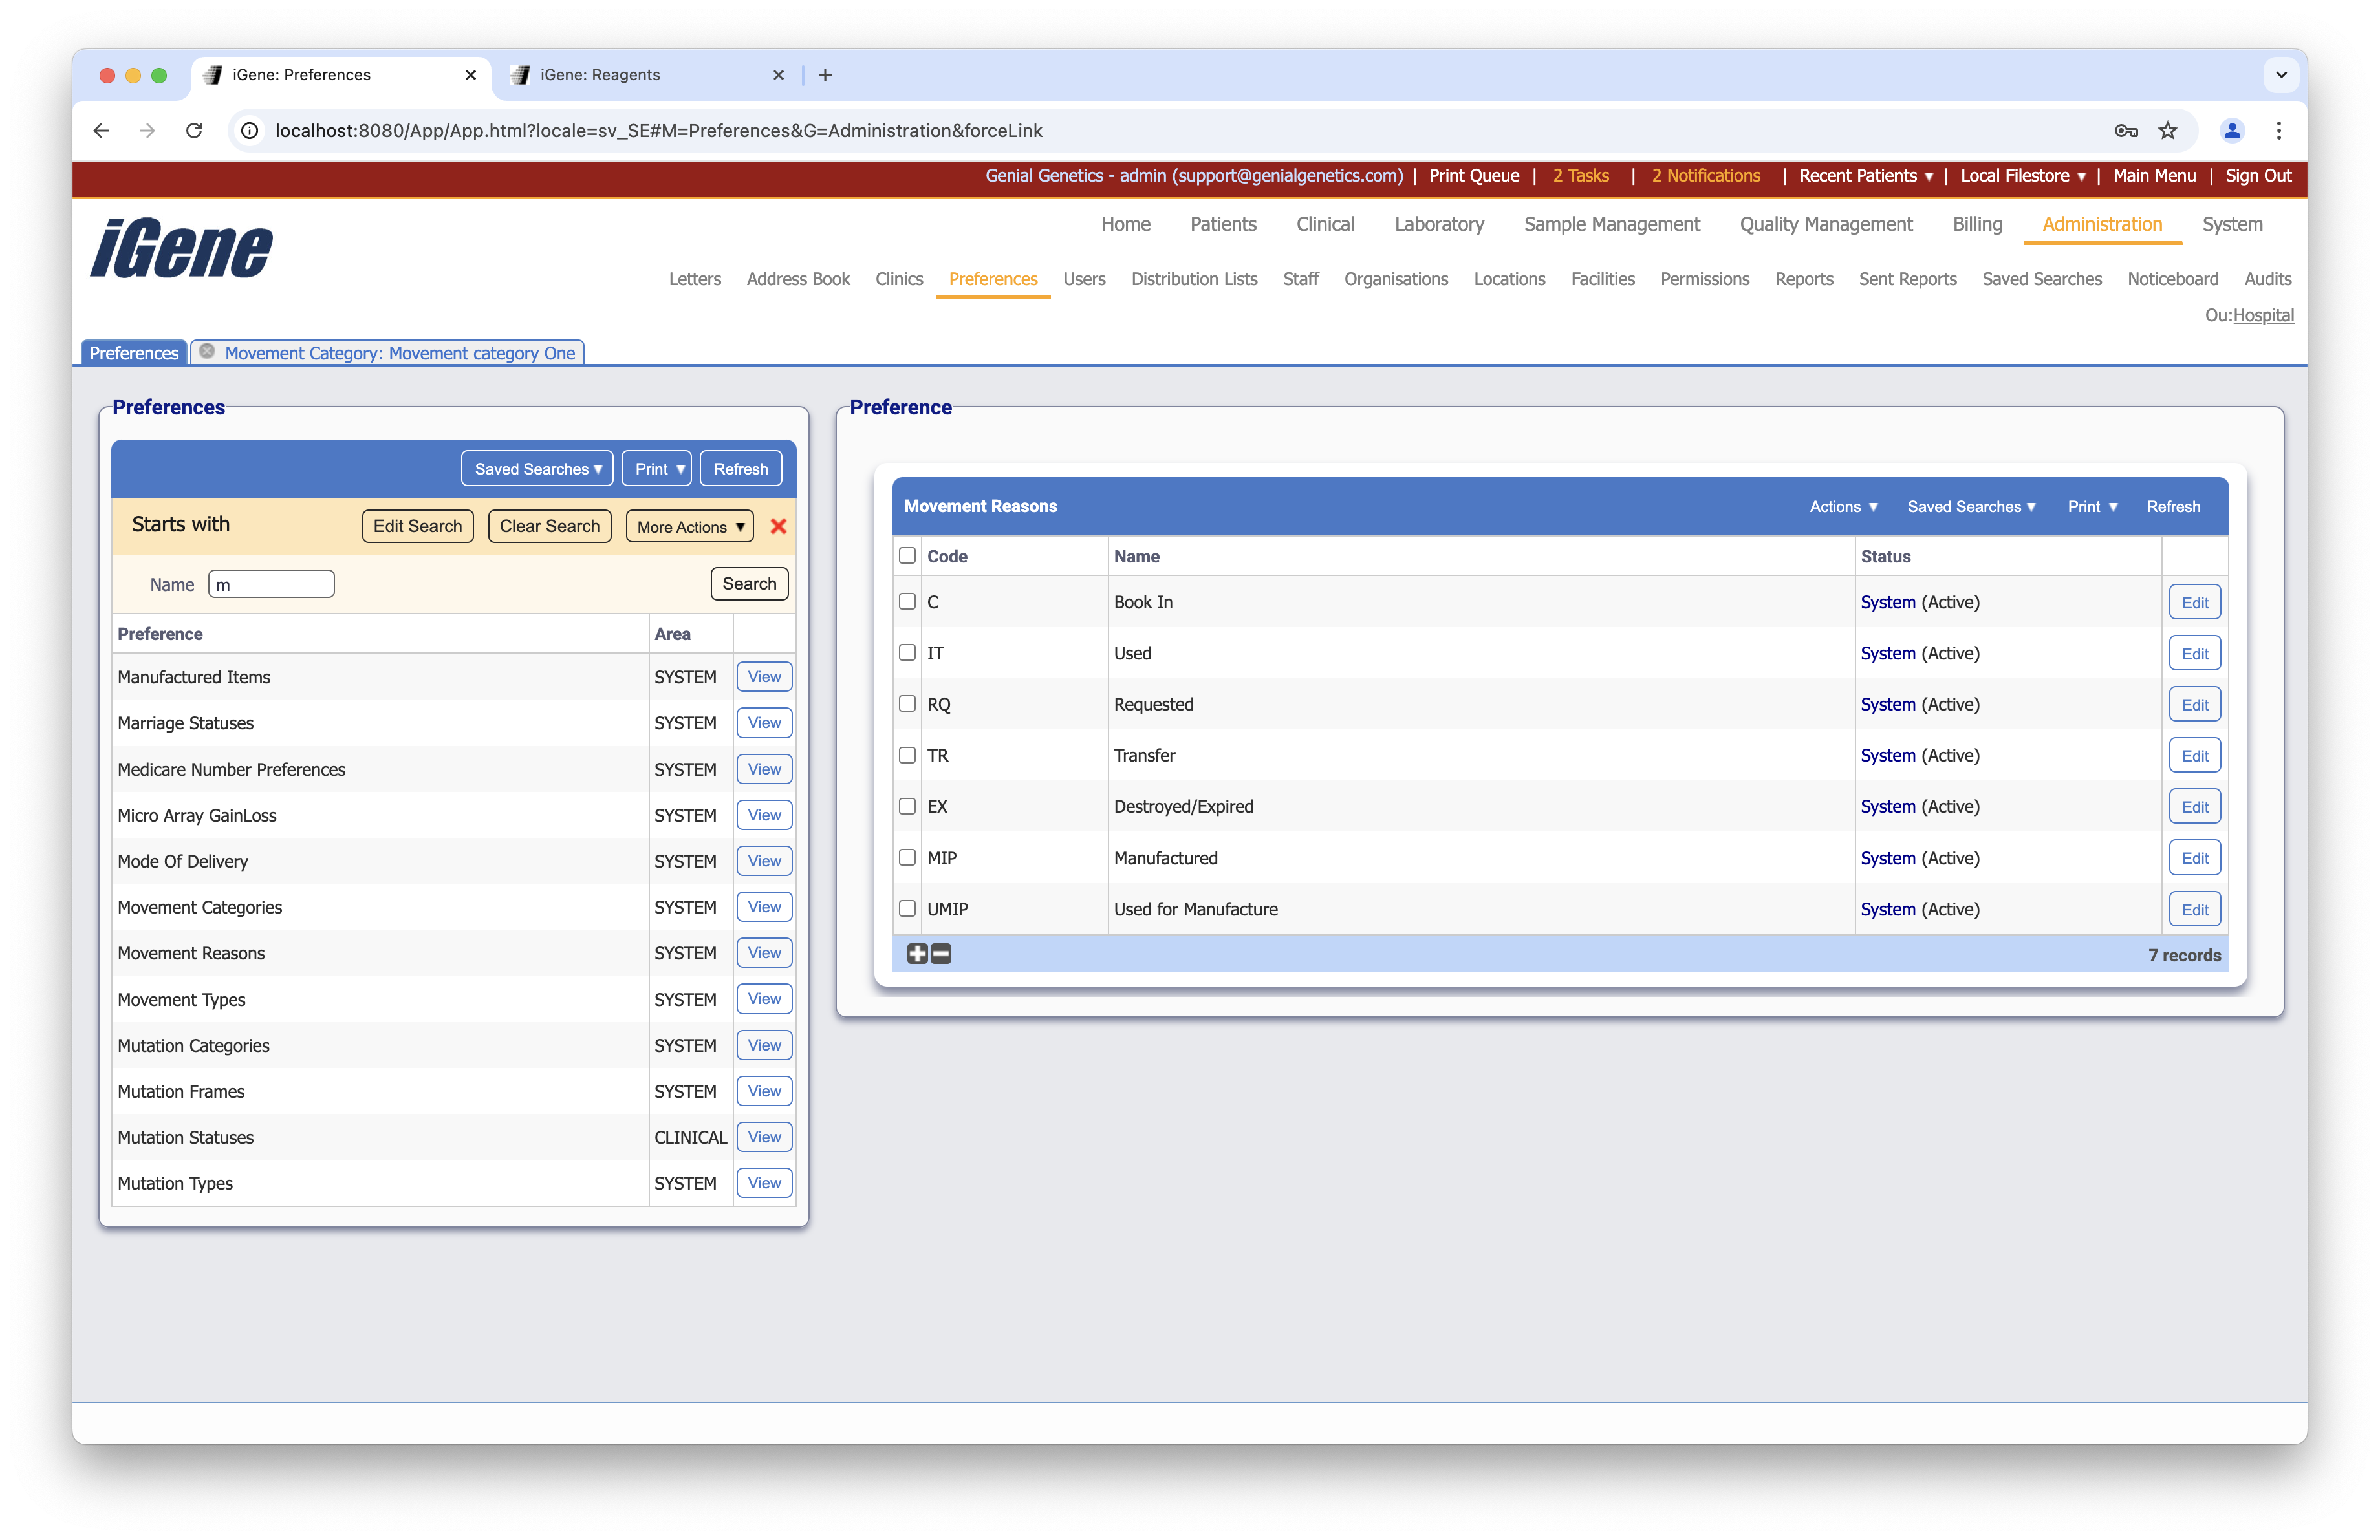Click the Name search input field
This screenshot has height=1540, width=2380.
[271, 584]
